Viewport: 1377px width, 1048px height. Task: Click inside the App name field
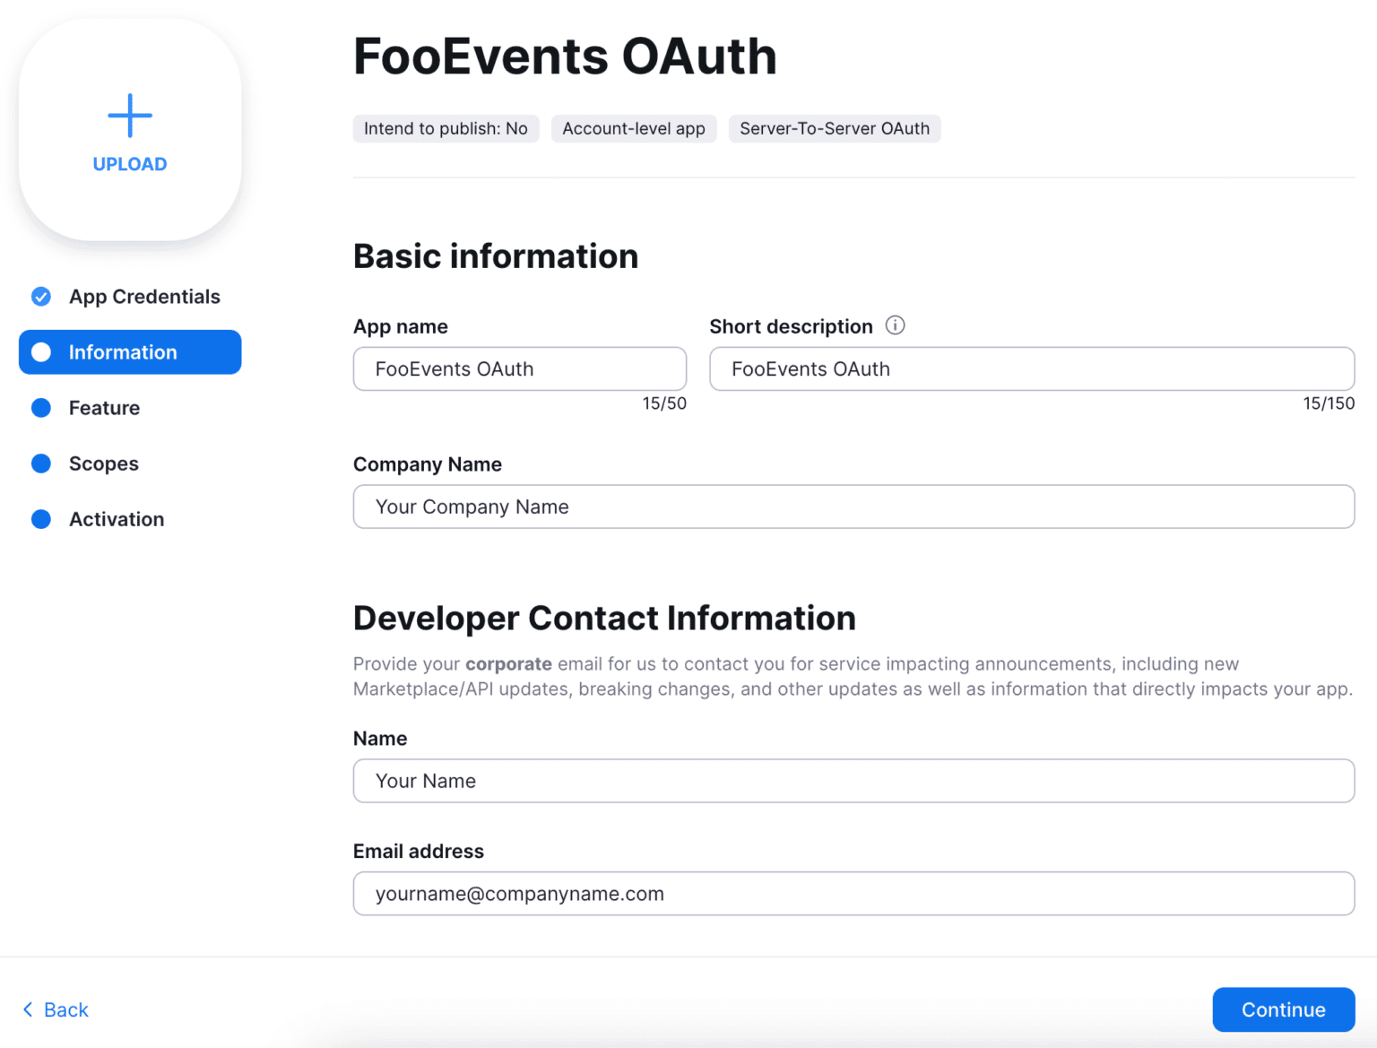[519, 368]
